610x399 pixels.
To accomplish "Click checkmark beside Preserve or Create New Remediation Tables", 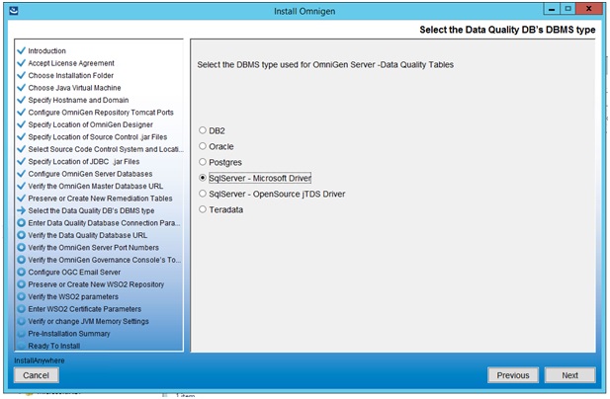I will 21,199.
